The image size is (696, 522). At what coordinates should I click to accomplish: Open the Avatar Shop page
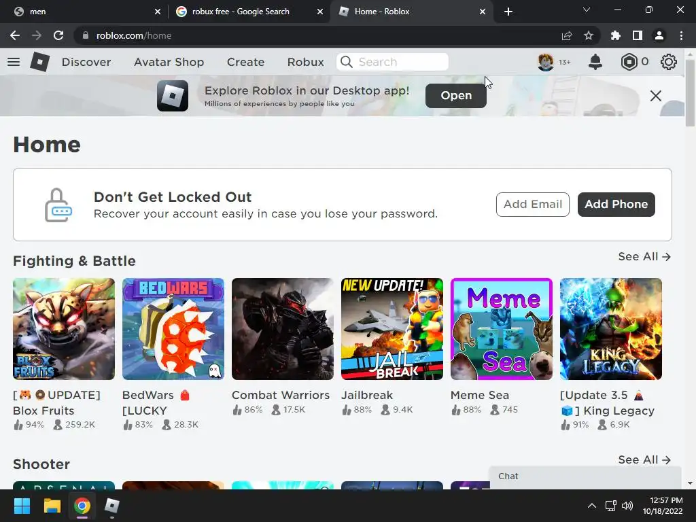tap(169, 62)
